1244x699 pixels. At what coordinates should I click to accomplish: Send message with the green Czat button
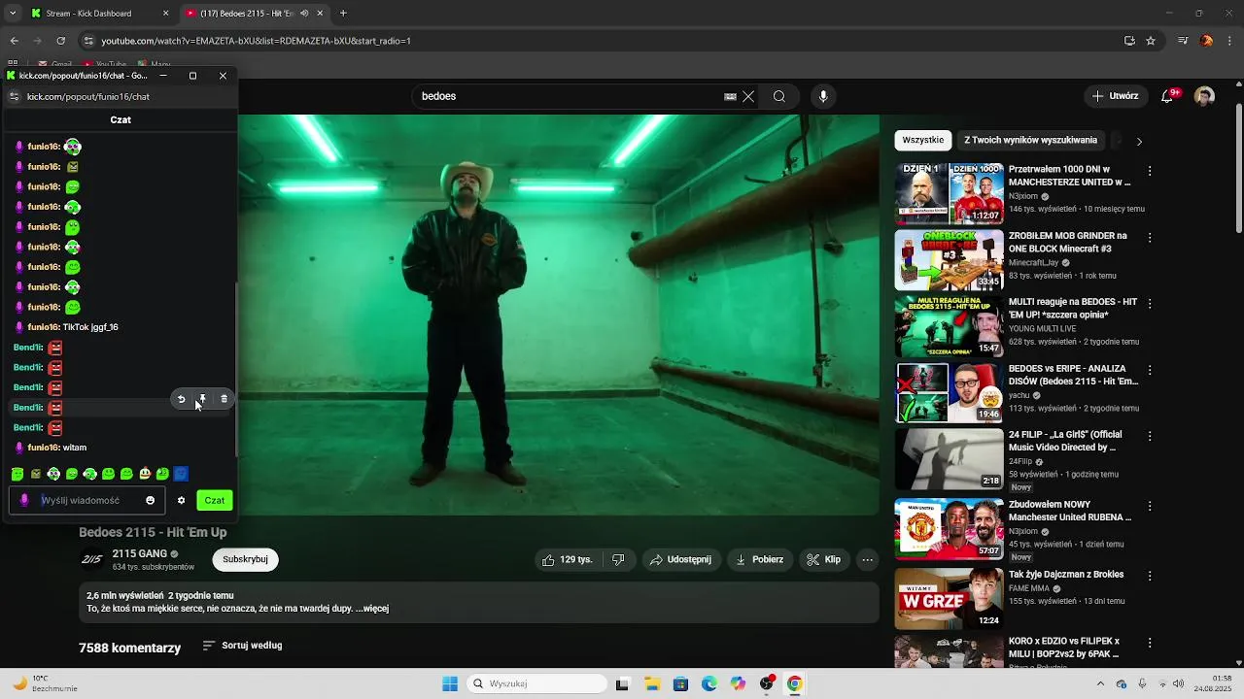(215, 501)
